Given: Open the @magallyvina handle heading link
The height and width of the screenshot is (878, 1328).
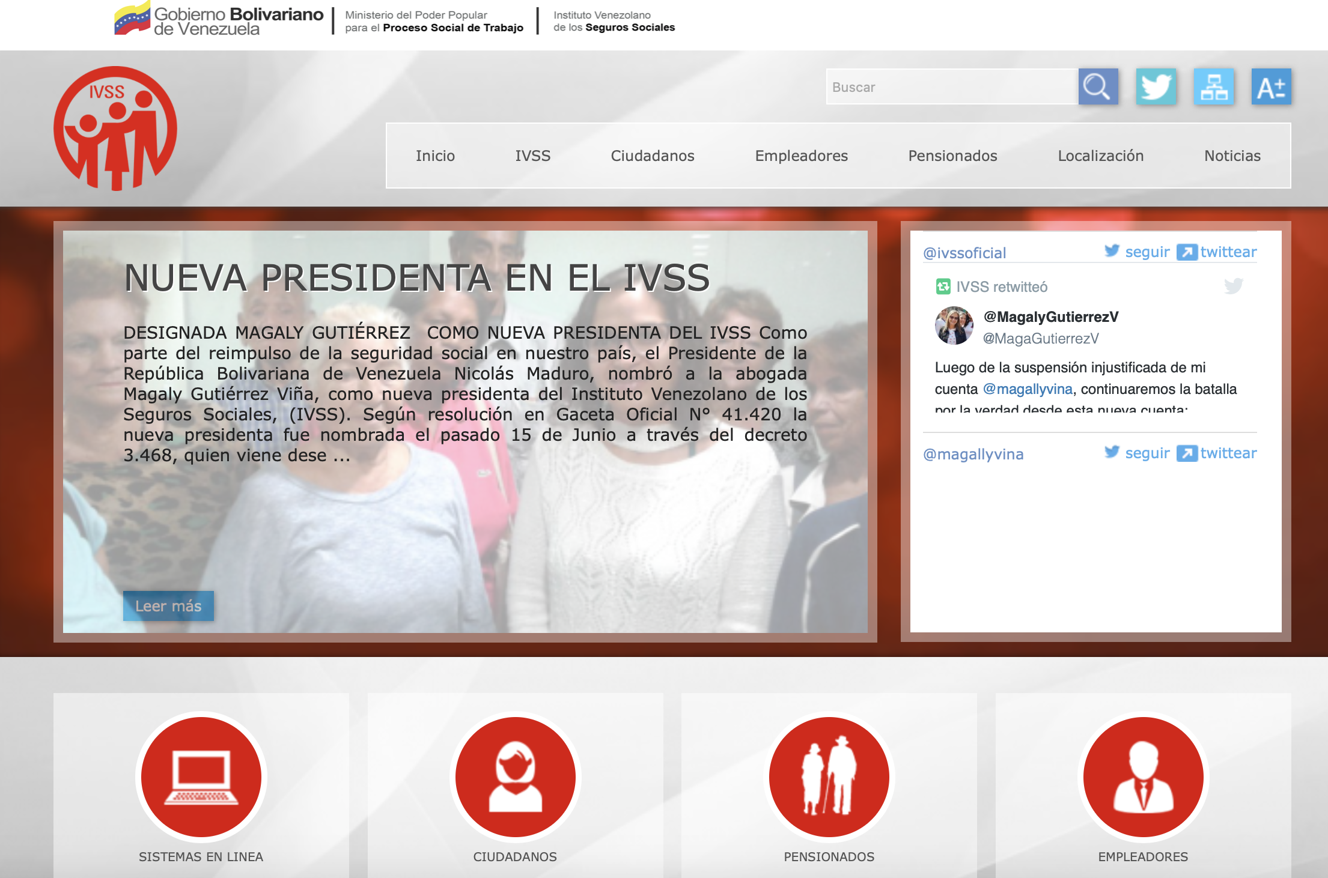Looking at the screenshot, I should point(973,454).
